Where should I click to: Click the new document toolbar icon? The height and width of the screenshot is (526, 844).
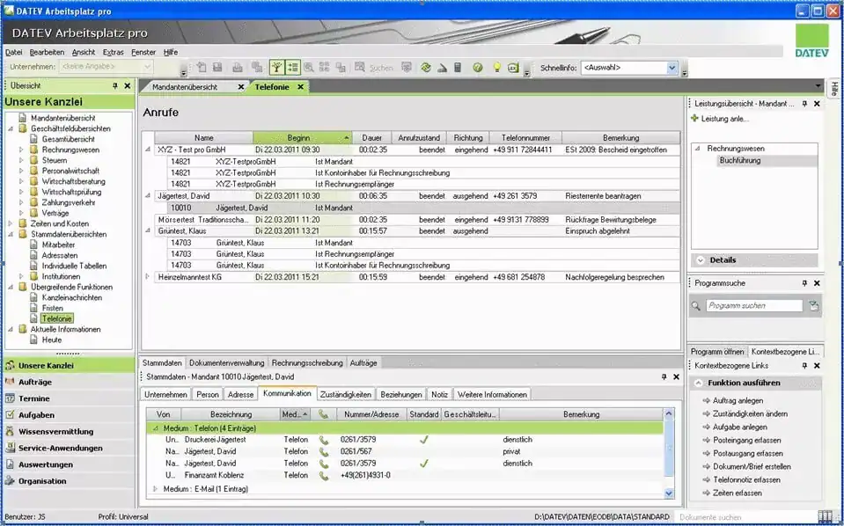pos(202,67)
